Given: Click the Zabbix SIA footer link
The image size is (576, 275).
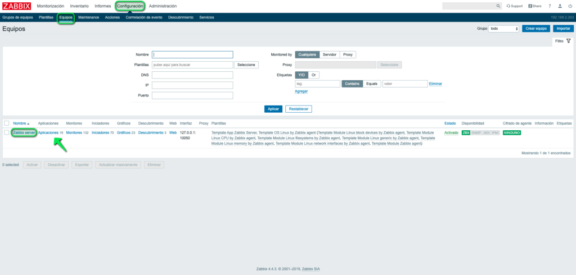Looking at the screenshot, I should 310,269.
